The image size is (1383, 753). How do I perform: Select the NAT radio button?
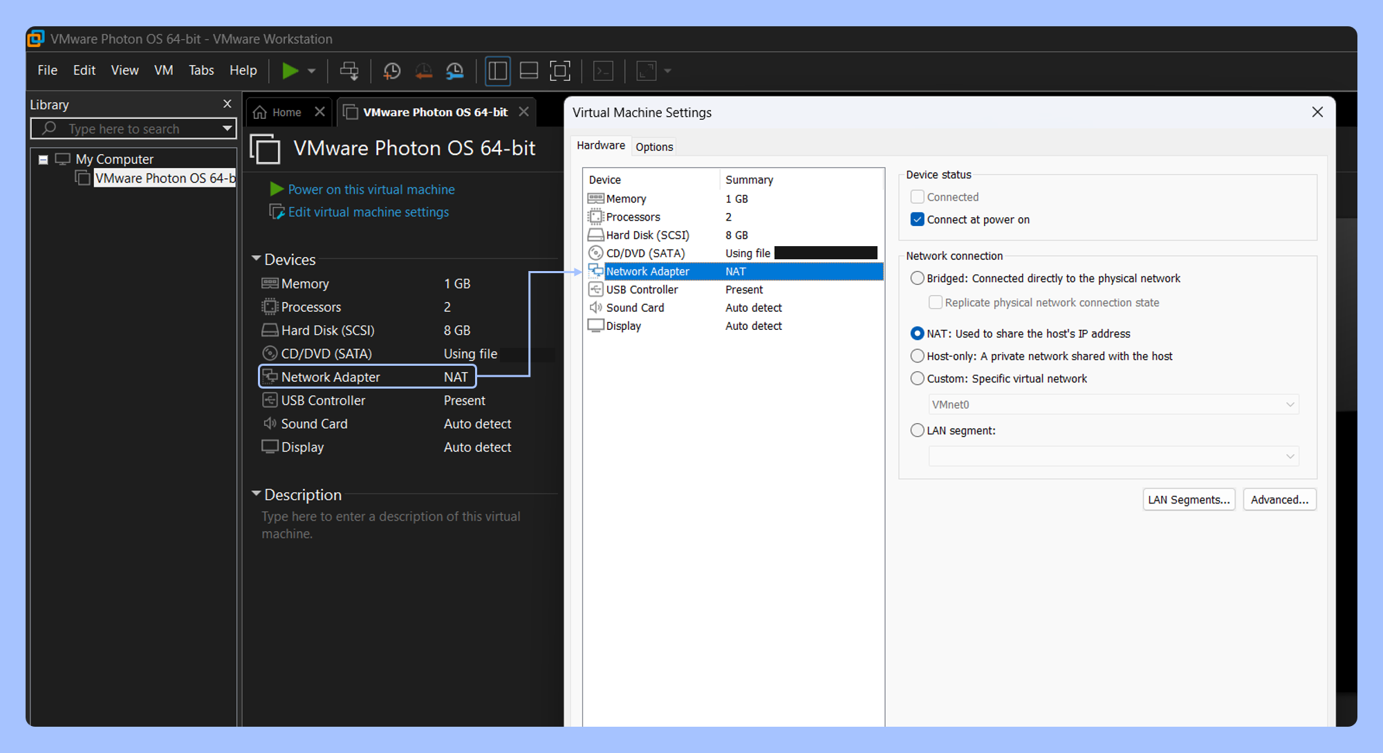coord(917,334)
